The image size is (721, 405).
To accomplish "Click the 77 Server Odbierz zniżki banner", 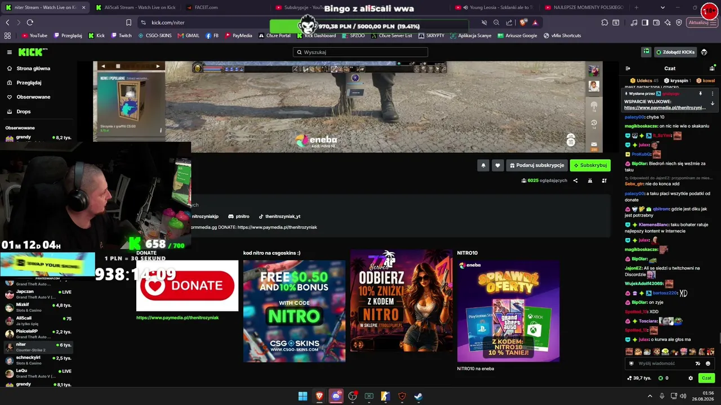I will (x=401, y=301).
